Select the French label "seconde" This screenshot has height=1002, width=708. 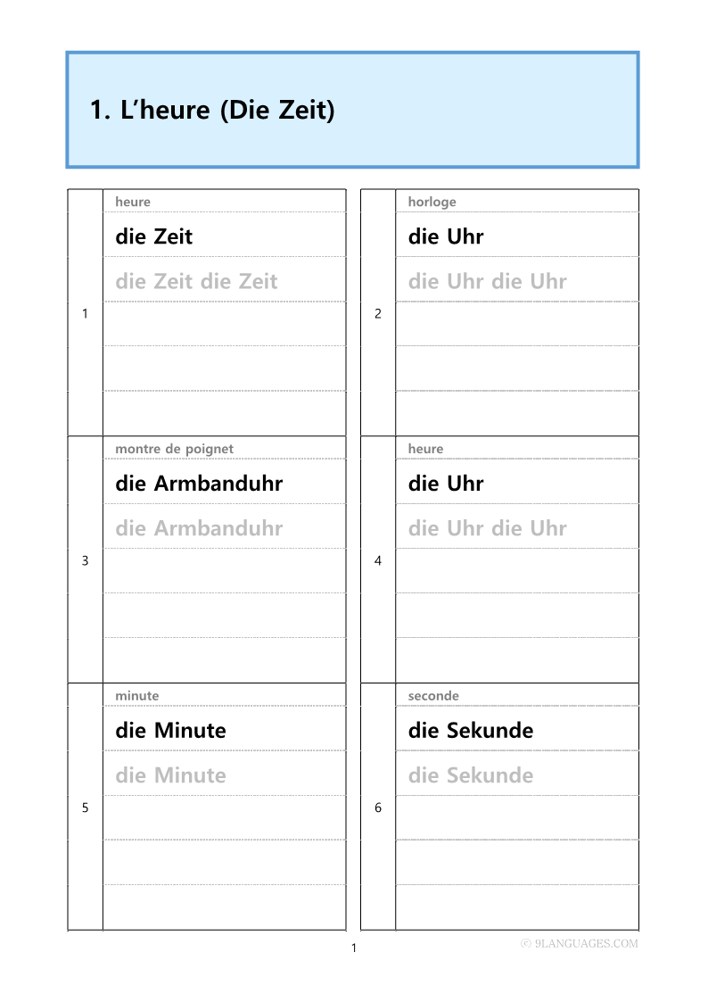(x=433, y=696)
